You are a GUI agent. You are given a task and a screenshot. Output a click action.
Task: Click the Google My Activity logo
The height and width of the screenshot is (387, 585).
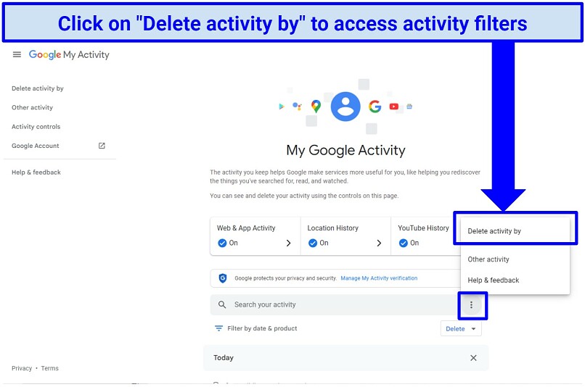[x=69, y=55]
